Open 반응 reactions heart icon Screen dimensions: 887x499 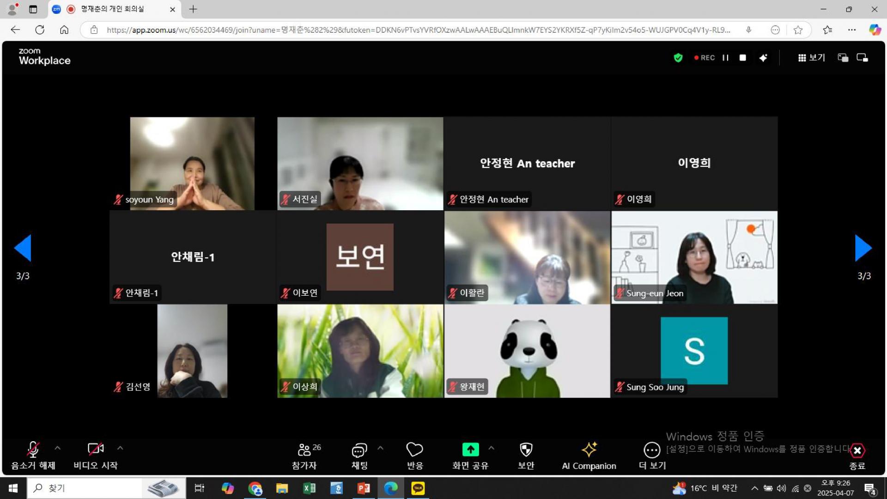(x=414, y=456)
